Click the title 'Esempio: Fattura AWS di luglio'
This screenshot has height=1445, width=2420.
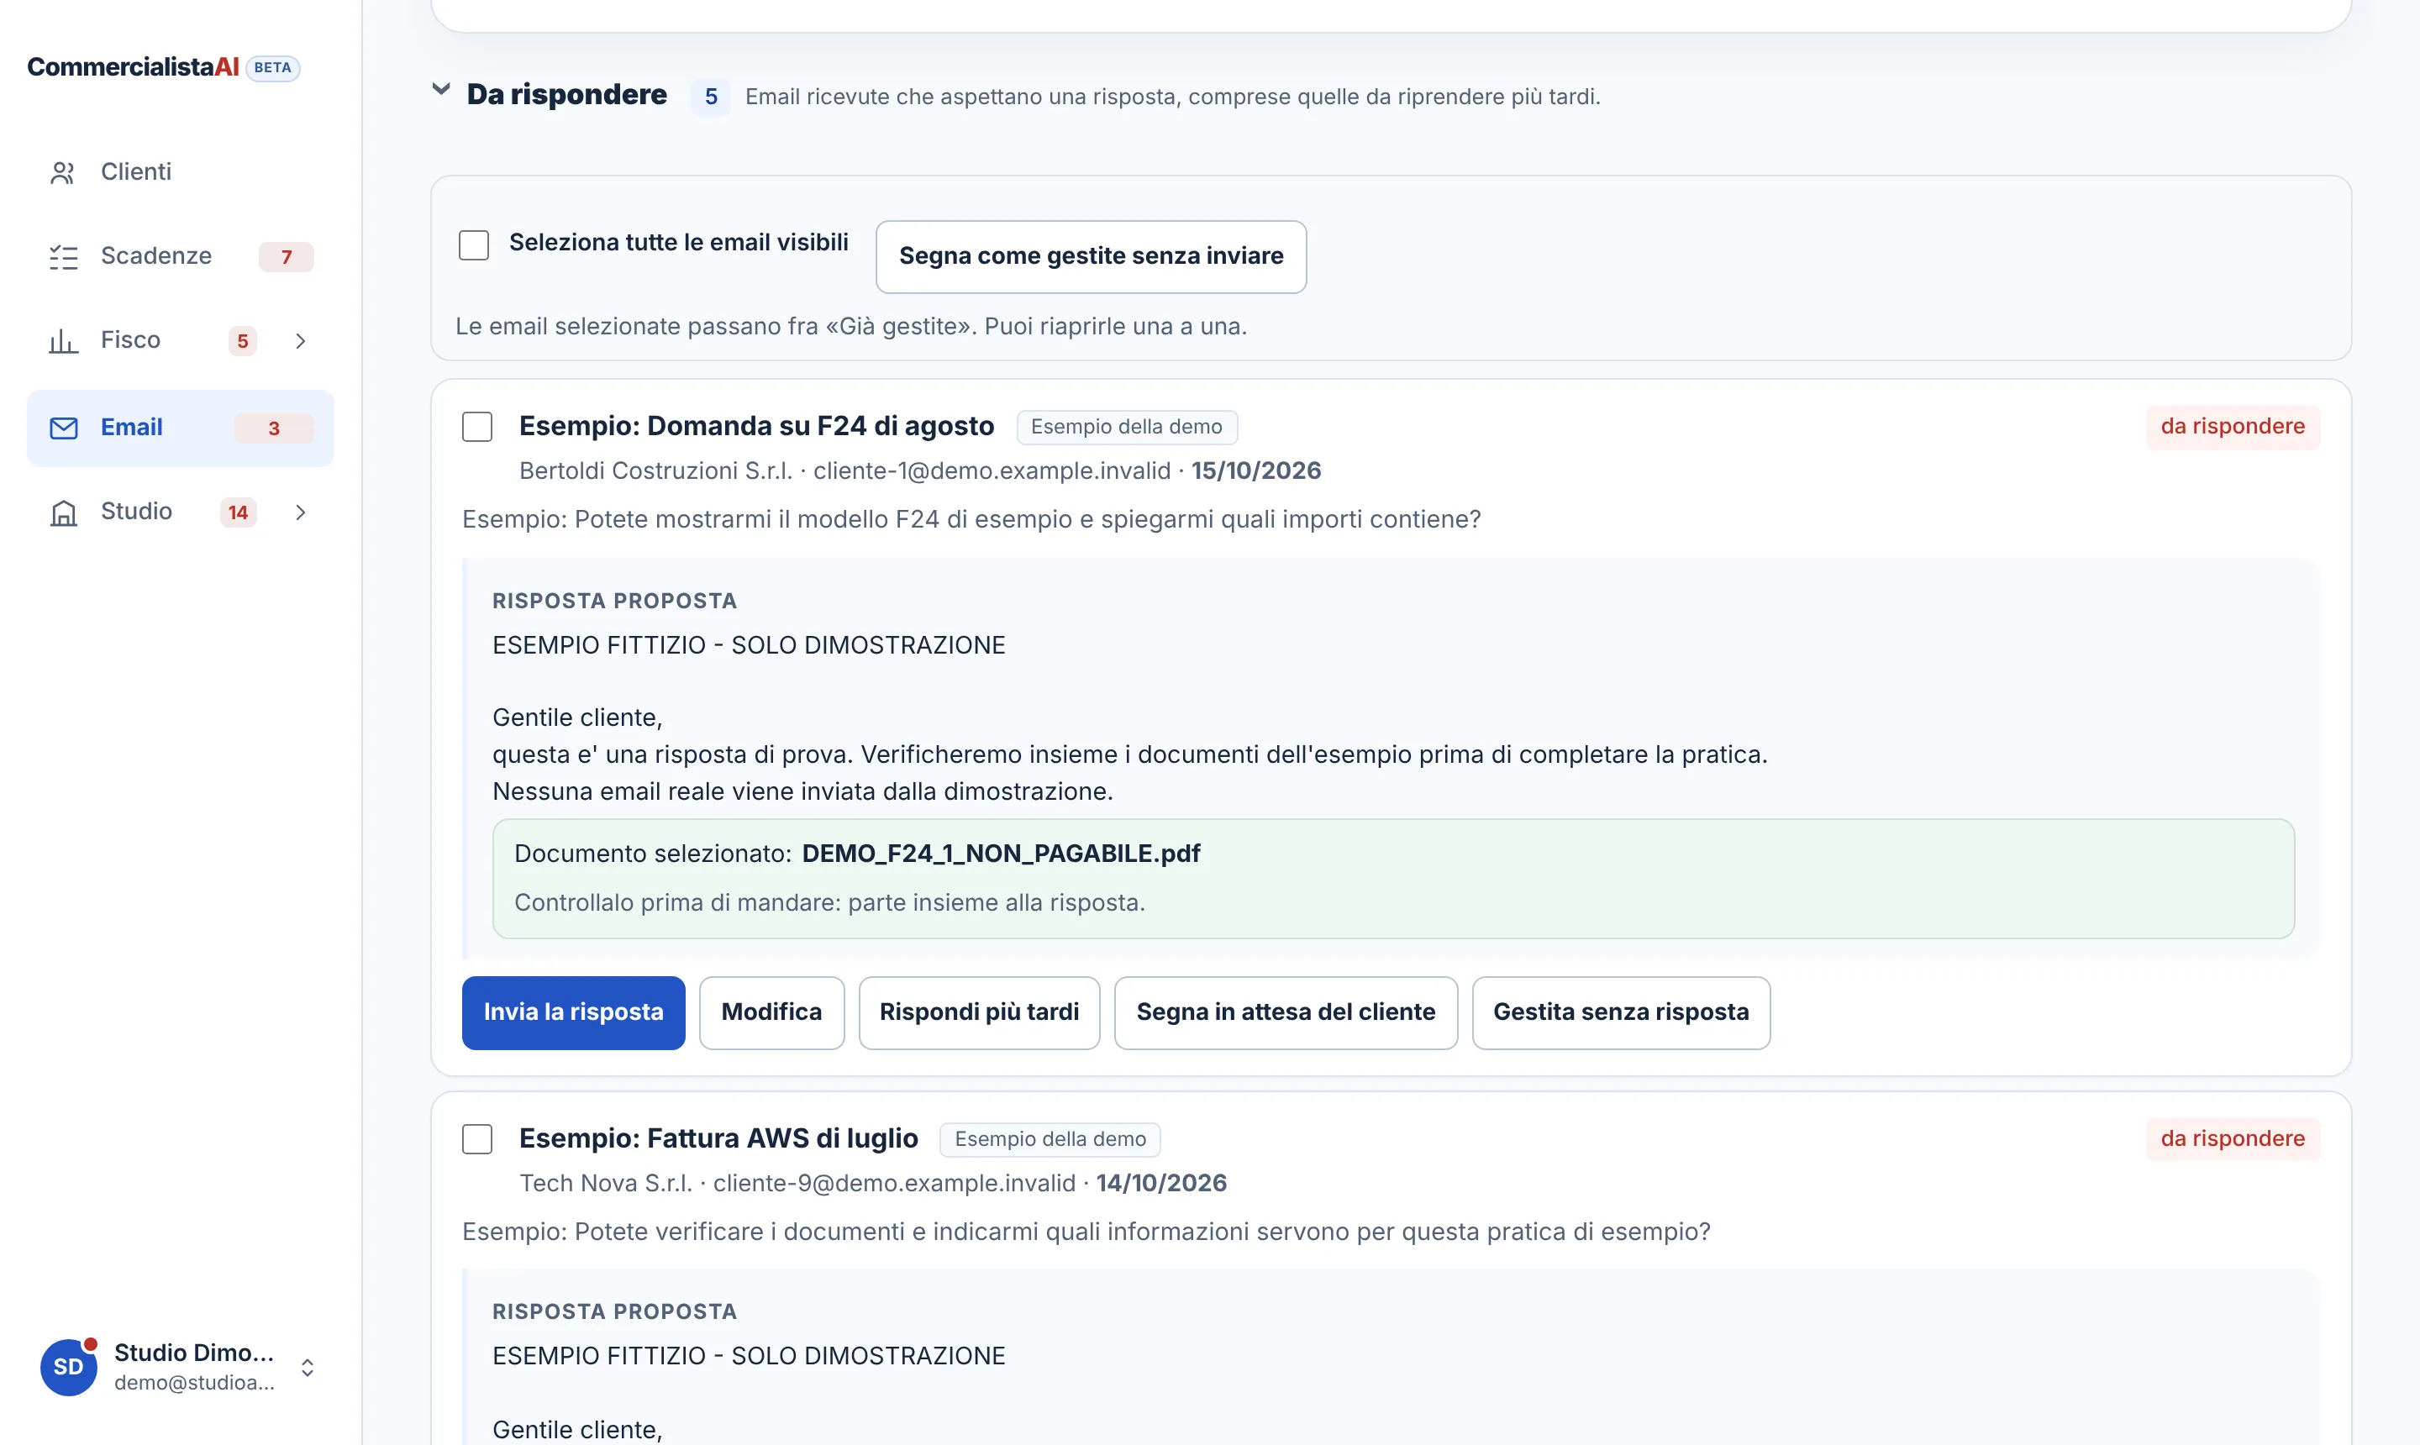click(x=718, y=1138)
